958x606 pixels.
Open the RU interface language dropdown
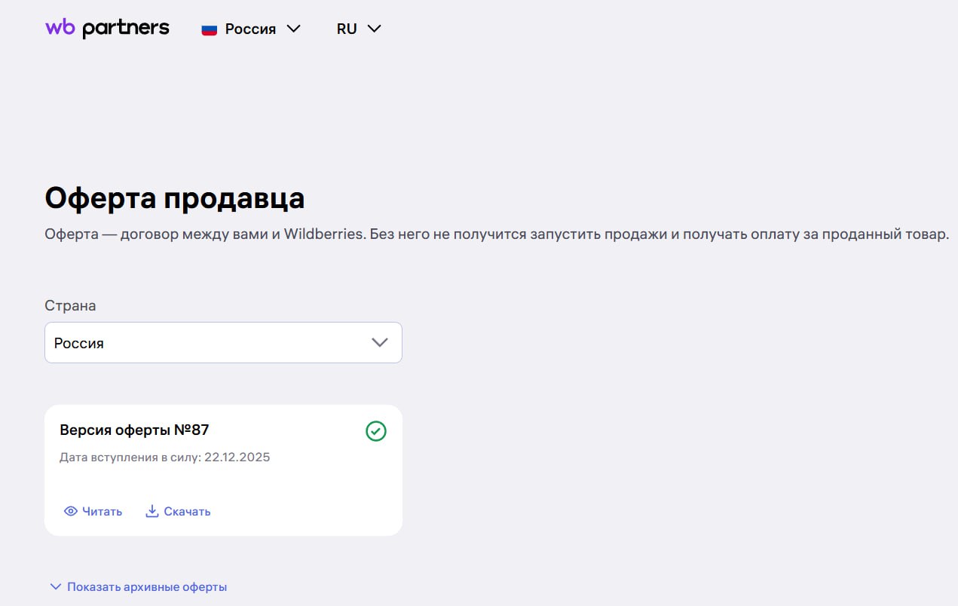pyautogui.click(x=359, y=29)
